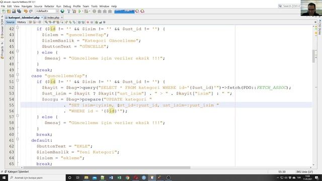
Task: Click the Build Project hammer icon
Action: [69, 11]
